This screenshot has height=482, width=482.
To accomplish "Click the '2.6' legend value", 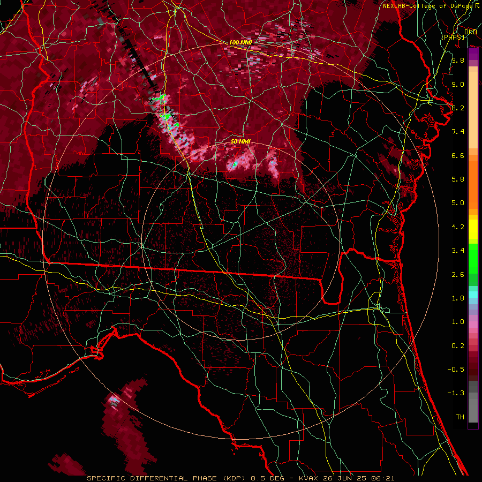I will [x=458, y=275].
